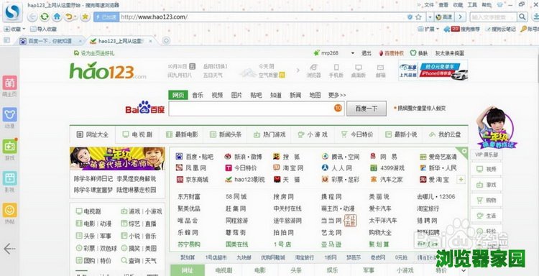Viewport: 539px width, 276px height.
Task: Select 网页 search tab
Action: [x=178, y=95]
